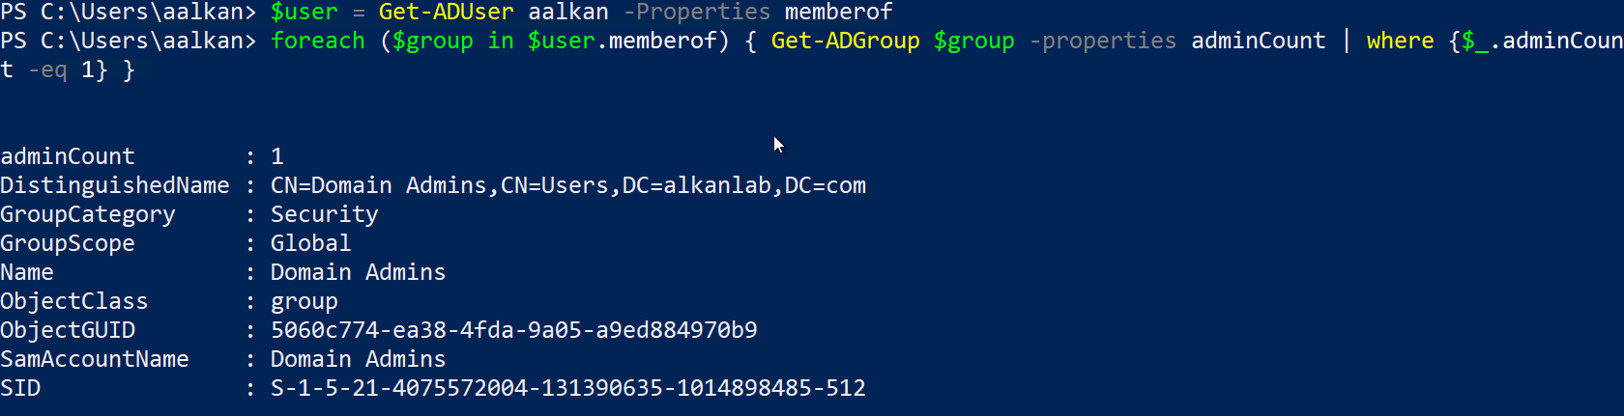Click the where keyword after the pipe
Viewport: 1624px width, 416px height.
point(1400,41)
